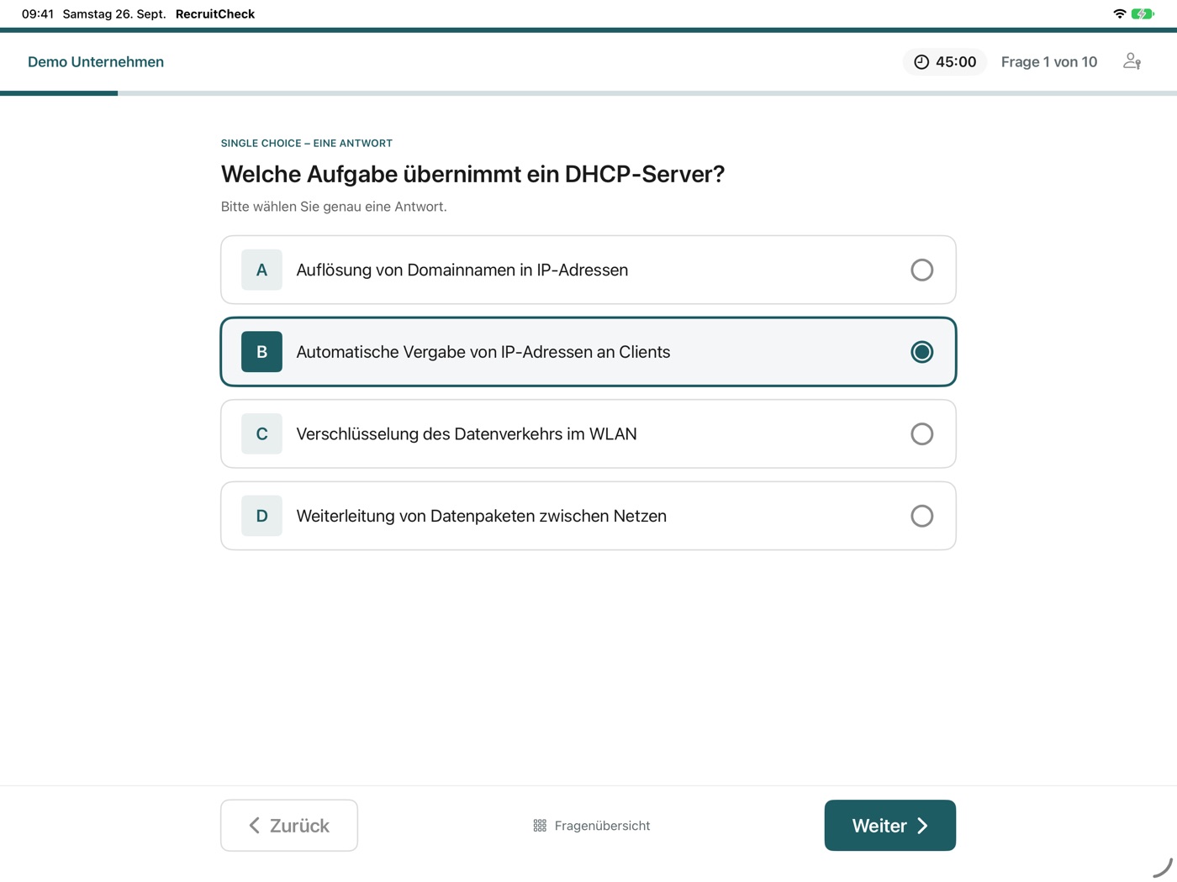This screenshot has height=882, width=1177.
Task: Tap the RecruitCheck app name in status bar
Action: 215,13
